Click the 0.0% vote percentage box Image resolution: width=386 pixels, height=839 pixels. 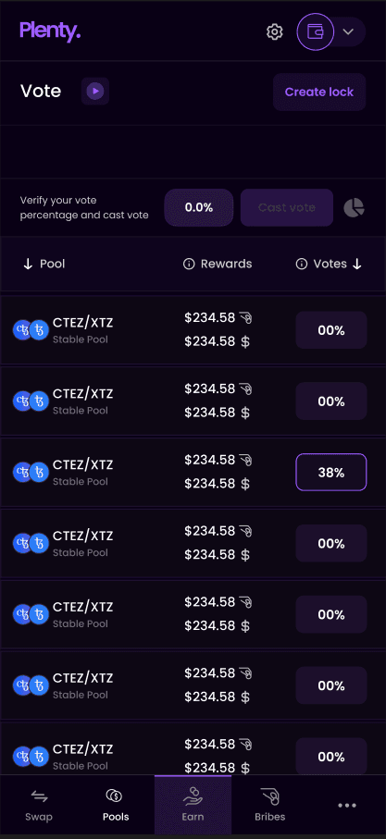(x=199, y=207)
